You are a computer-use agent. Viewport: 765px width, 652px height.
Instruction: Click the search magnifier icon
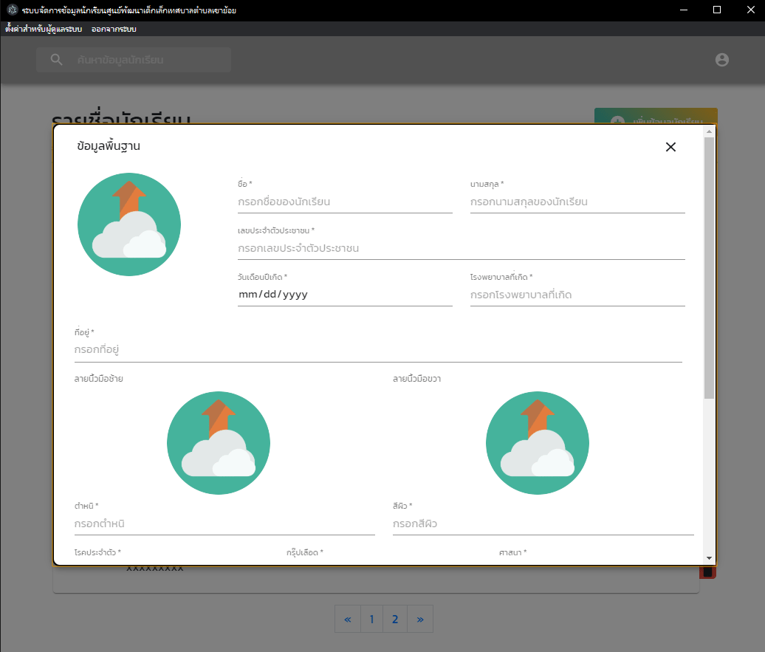(57, 60)
